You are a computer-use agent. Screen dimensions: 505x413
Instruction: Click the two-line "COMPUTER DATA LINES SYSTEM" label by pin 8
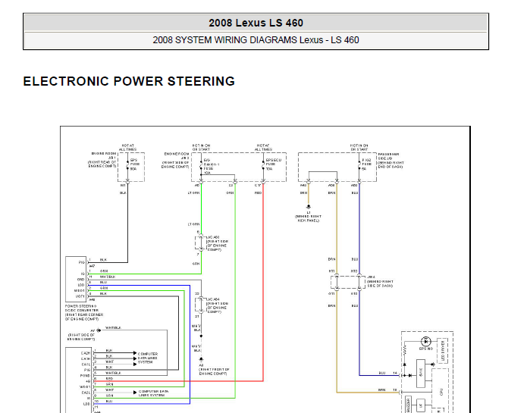(x=154, y=393)
